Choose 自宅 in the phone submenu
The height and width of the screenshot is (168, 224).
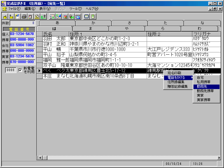[x=206, y=78]
